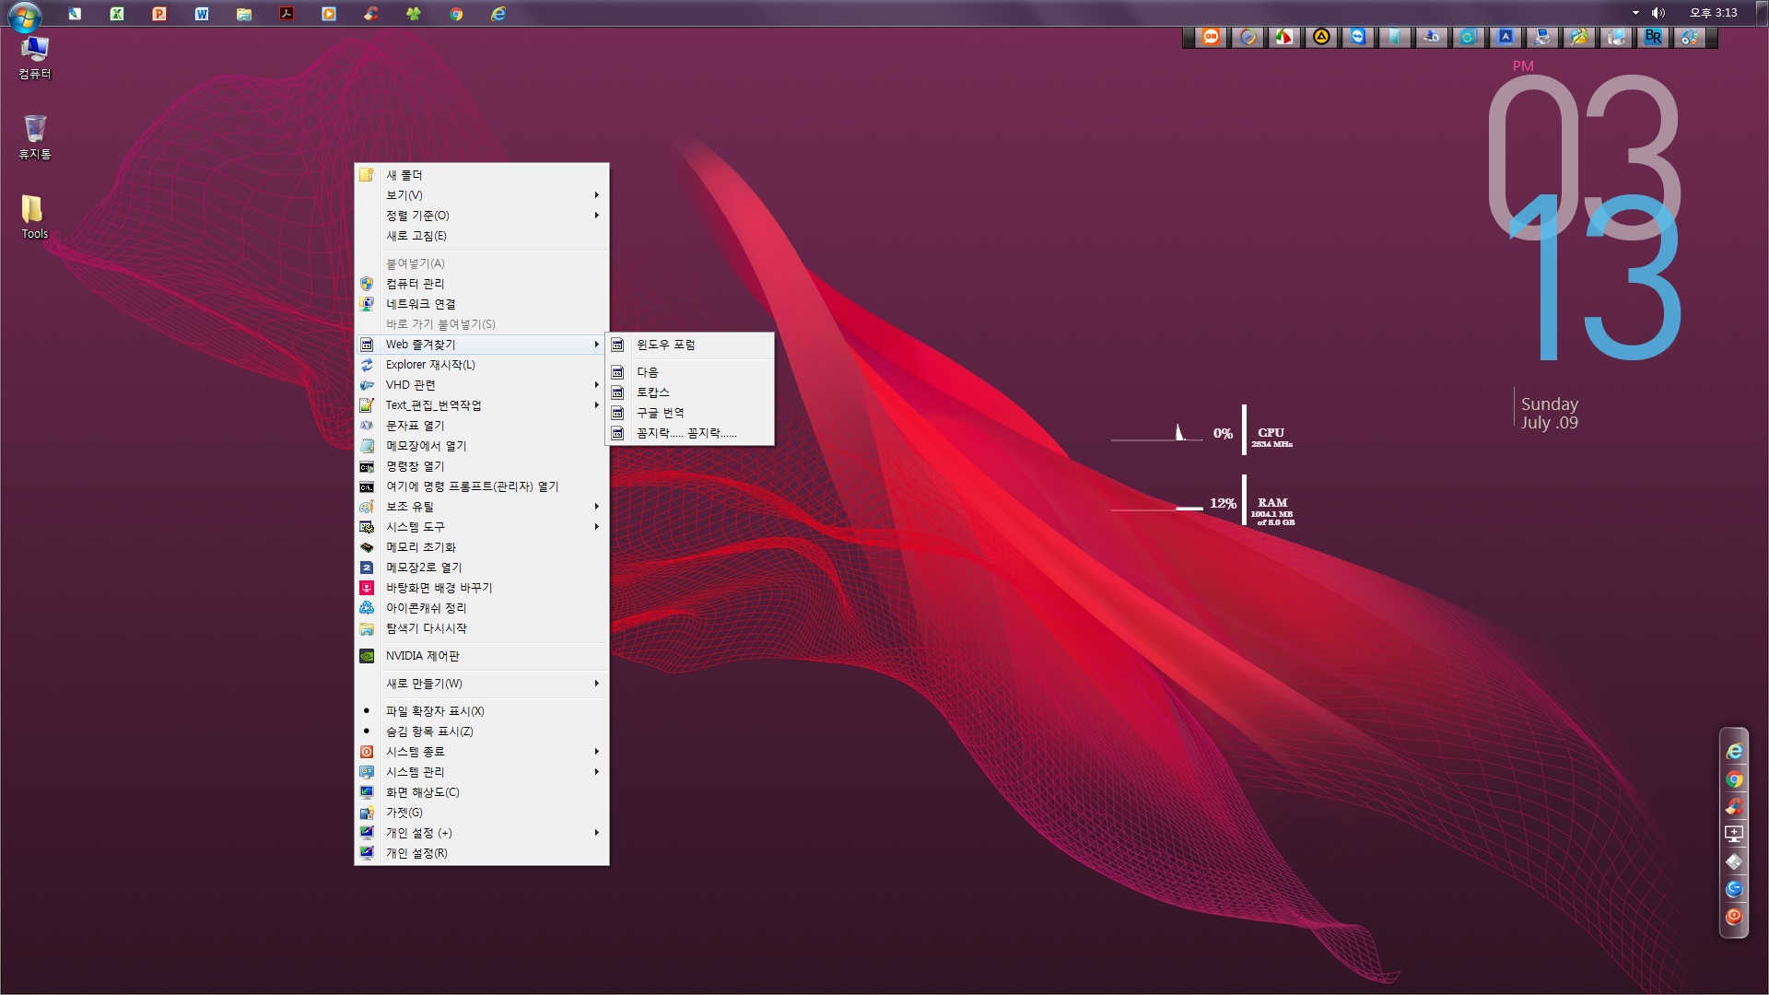The width and height of the screenshot is (1769, 995).
Task: Open Windows Explorer taskbar icon
Action: click(x=244, y=14)
